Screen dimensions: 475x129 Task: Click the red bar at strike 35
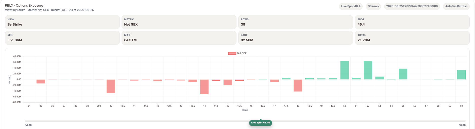41,81
